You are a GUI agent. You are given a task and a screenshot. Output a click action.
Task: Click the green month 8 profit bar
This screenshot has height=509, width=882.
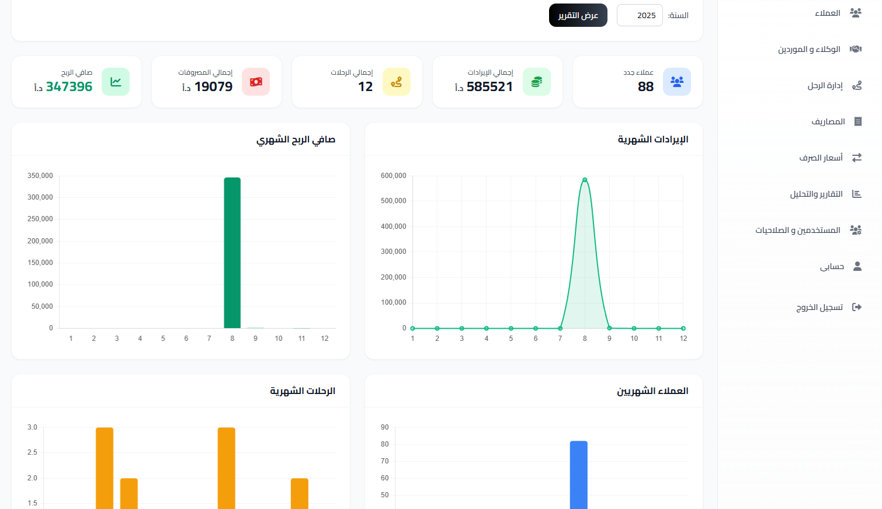(232, 253)
